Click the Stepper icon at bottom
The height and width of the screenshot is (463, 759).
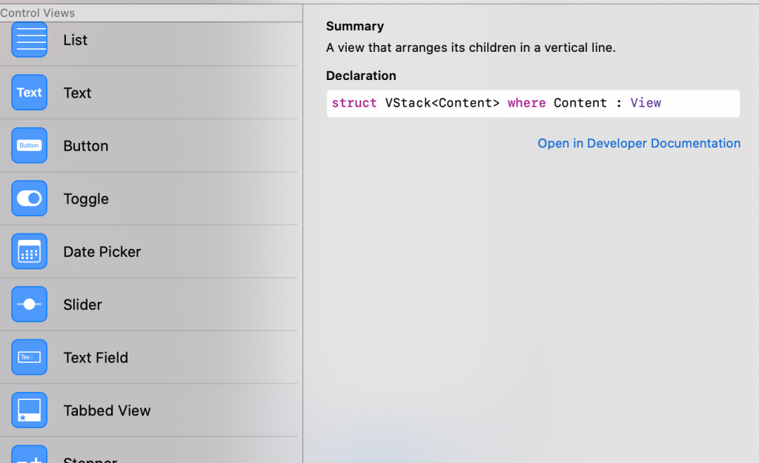pos(29,456)
